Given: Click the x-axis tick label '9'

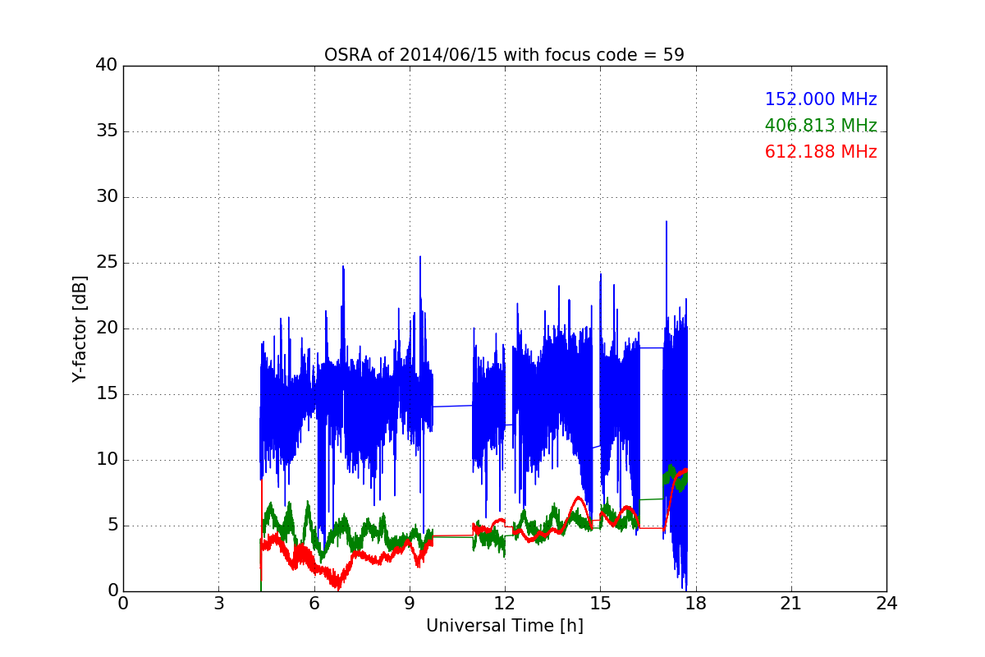Looking at the screenshot, I should pyautogui.click(x=410, y=603).
